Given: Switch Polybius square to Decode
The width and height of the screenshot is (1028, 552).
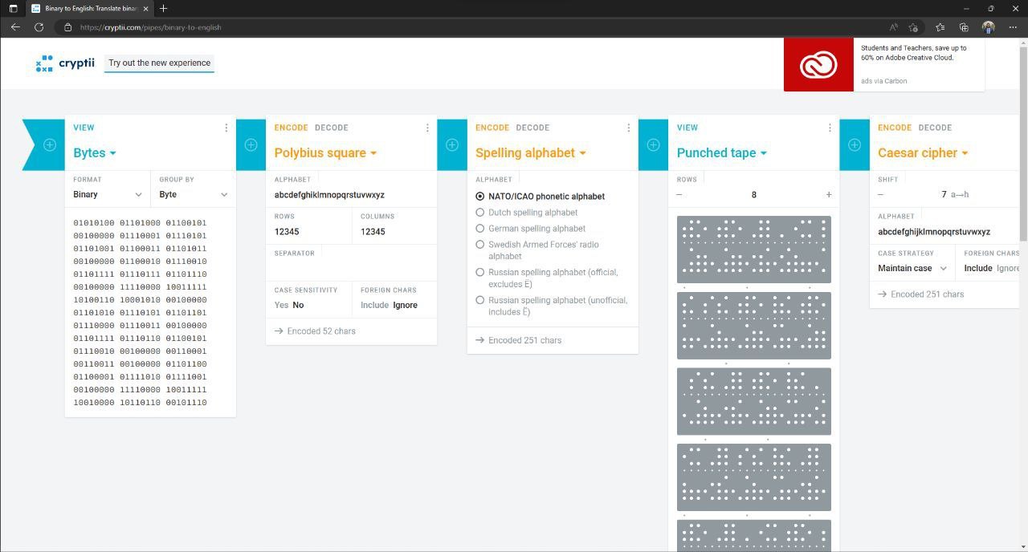Looking at the screenshot, I should 331,128.
